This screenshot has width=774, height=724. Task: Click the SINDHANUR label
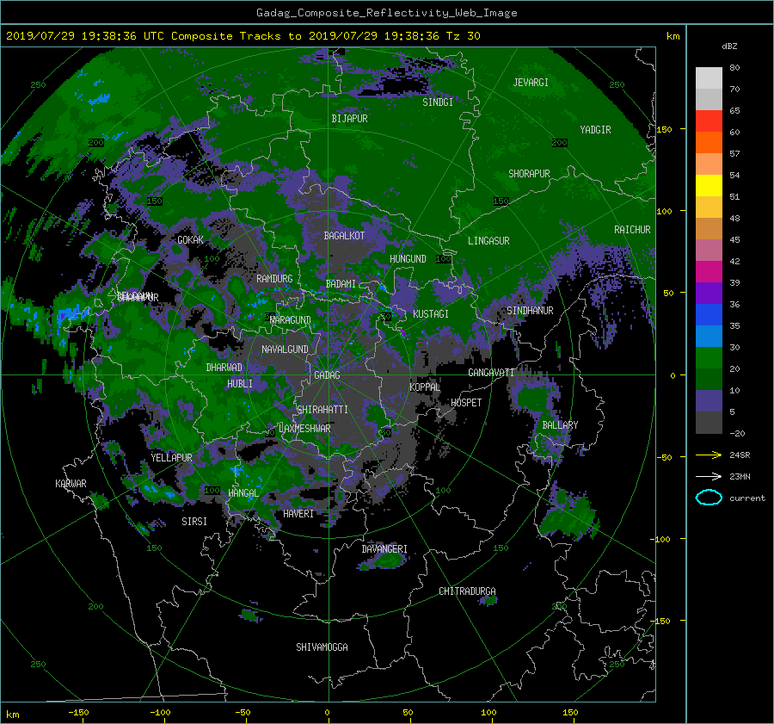tap(530, 311)
